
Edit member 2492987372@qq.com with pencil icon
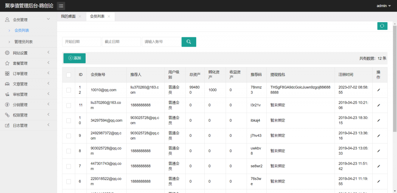tap(378, 136)
